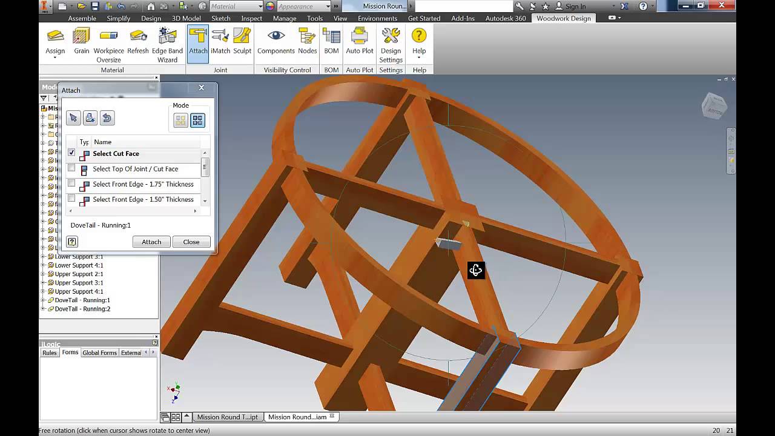Expand Lower Support 4:1 tree node
The image size is (775, 436).
point(43,265)
